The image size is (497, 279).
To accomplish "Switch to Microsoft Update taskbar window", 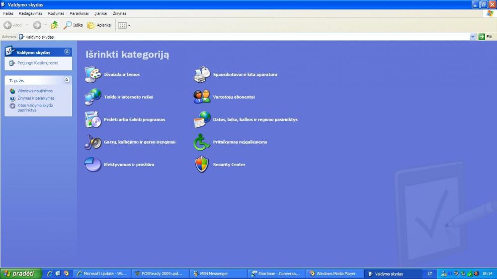I will pyautogui.click(x=102, y=274).
